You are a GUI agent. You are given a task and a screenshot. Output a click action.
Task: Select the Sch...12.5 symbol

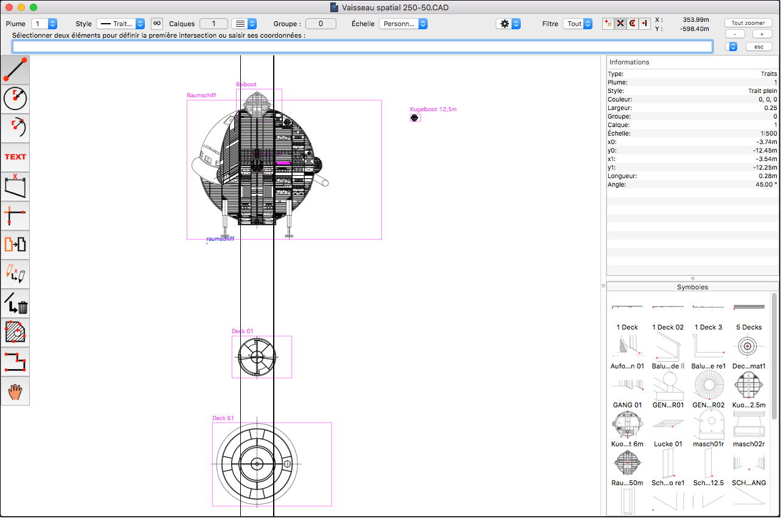coord(709,467)
